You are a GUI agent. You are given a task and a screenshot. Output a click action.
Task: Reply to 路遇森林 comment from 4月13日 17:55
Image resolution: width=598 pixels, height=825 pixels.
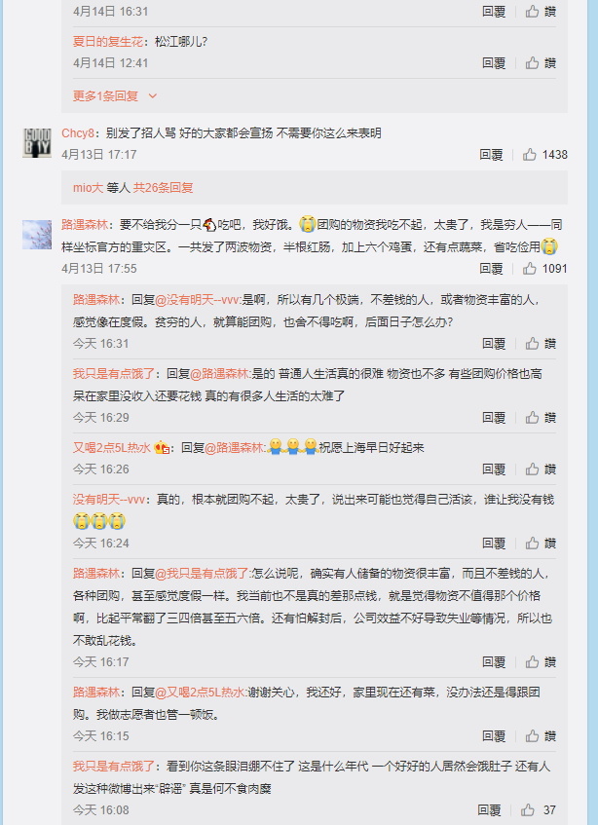[x=491, y=269]
